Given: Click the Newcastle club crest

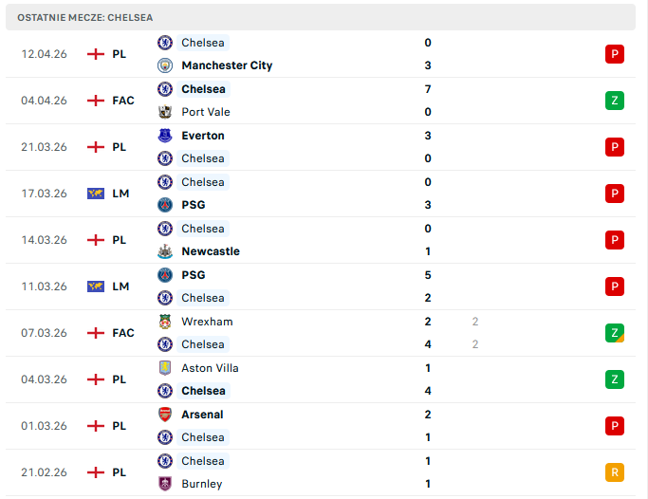Looking at the screenshot, I should coord(165,251).
